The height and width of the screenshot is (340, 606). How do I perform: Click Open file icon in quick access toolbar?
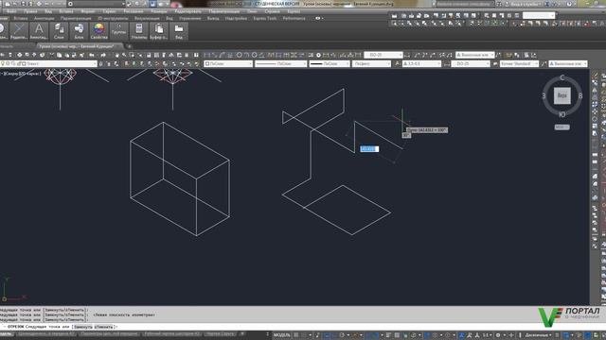click(15, 4)
